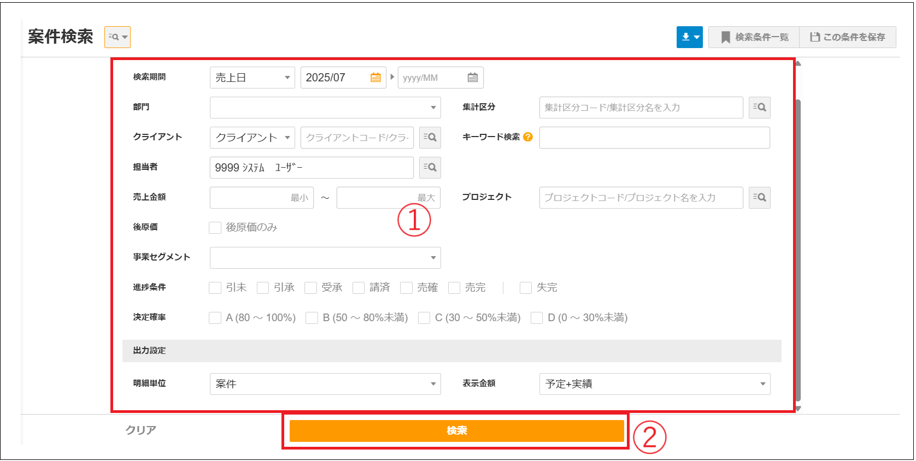Click the キーワード検索 text input field
Image resolution: width=916 pixels, height=461 pixels.
pyautogui.click(x=654, y=138)
